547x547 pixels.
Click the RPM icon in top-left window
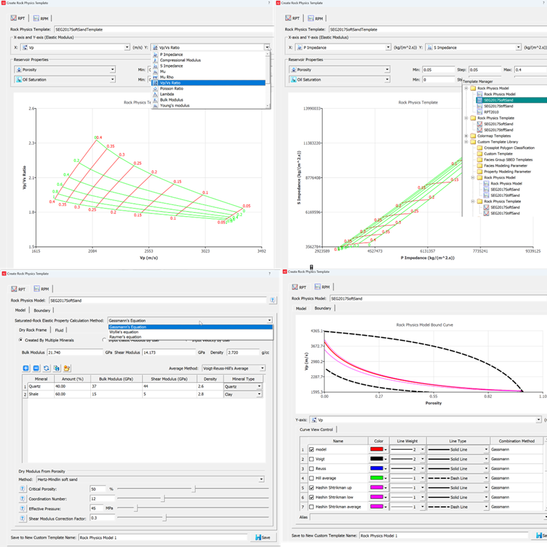(41, 18)
